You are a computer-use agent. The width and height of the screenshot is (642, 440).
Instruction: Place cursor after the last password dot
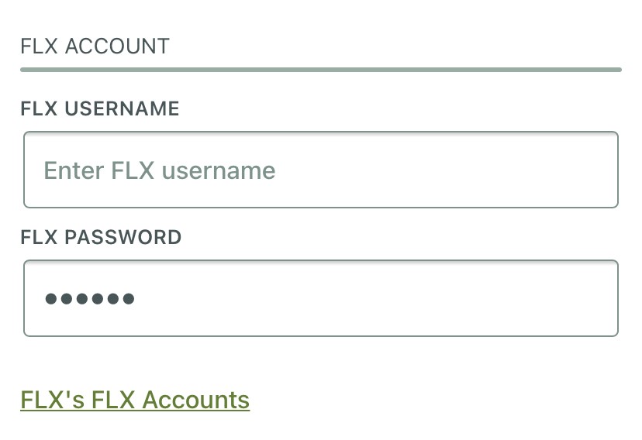point(136,298)
